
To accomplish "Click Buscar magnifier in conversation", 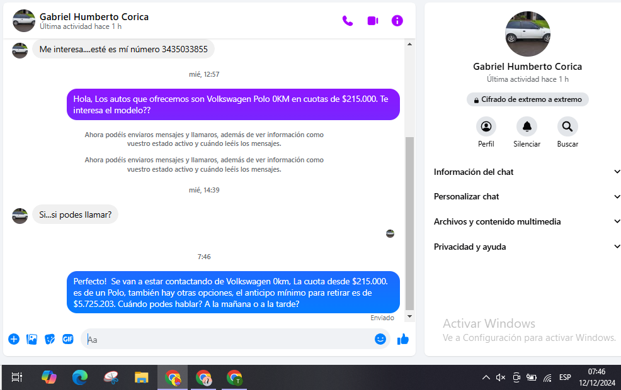I will tap(567, 126).
